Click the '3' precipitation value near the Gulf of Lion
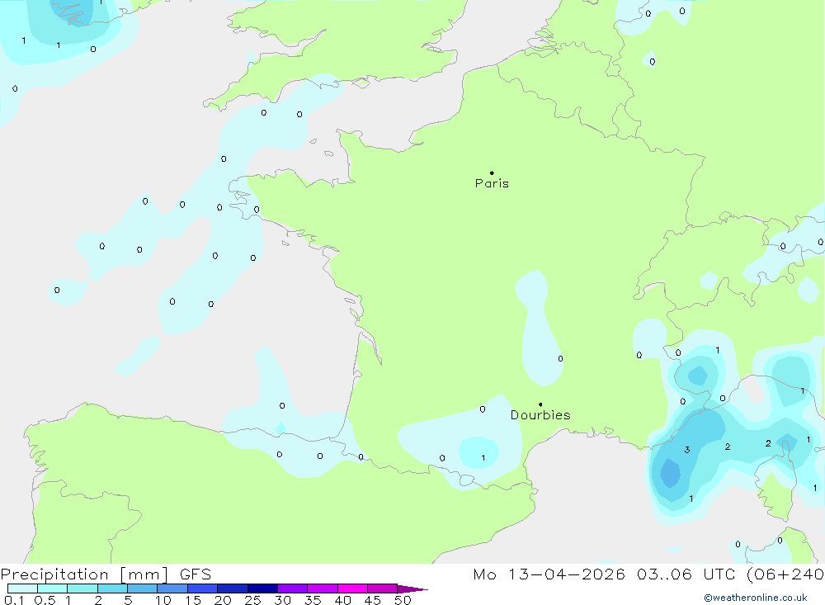Image resolution: width=825 pixels, height=605 pixels. tap(686, 450)
